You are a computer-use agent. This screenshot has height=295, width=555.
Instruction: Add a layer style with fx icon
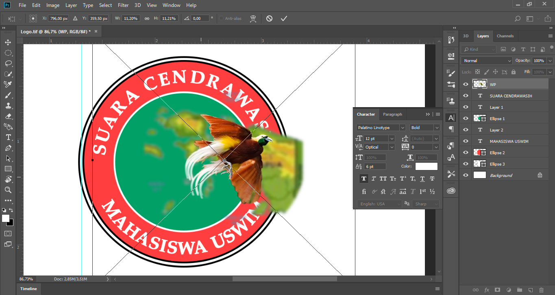pyautogui.click(x=487, y=290)
